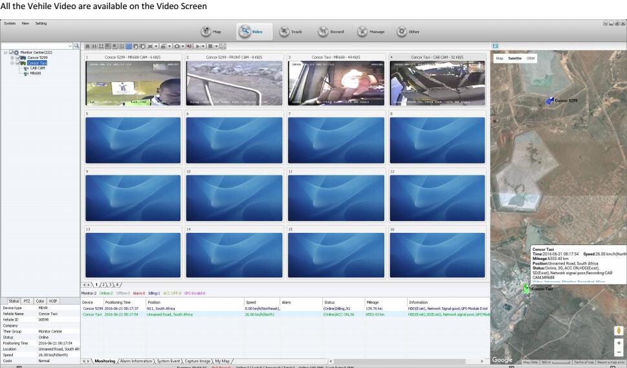Screen dimensions: 627x368
Task: Select the single-window video layout icon
Action: pyautogui.click(x=87, y=47)
